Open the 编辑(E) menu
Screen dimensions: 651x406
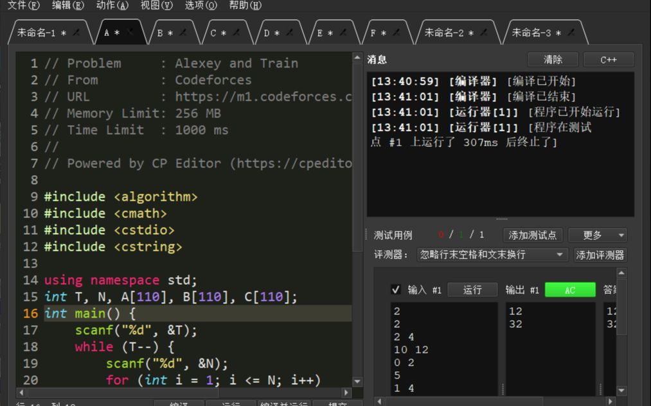(68, 5)
